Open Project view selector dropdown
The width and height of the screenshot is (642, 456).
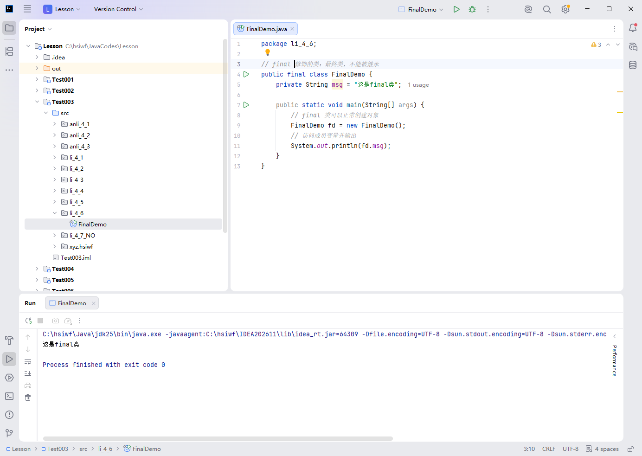pyautogui.click(x=38, y=29)
